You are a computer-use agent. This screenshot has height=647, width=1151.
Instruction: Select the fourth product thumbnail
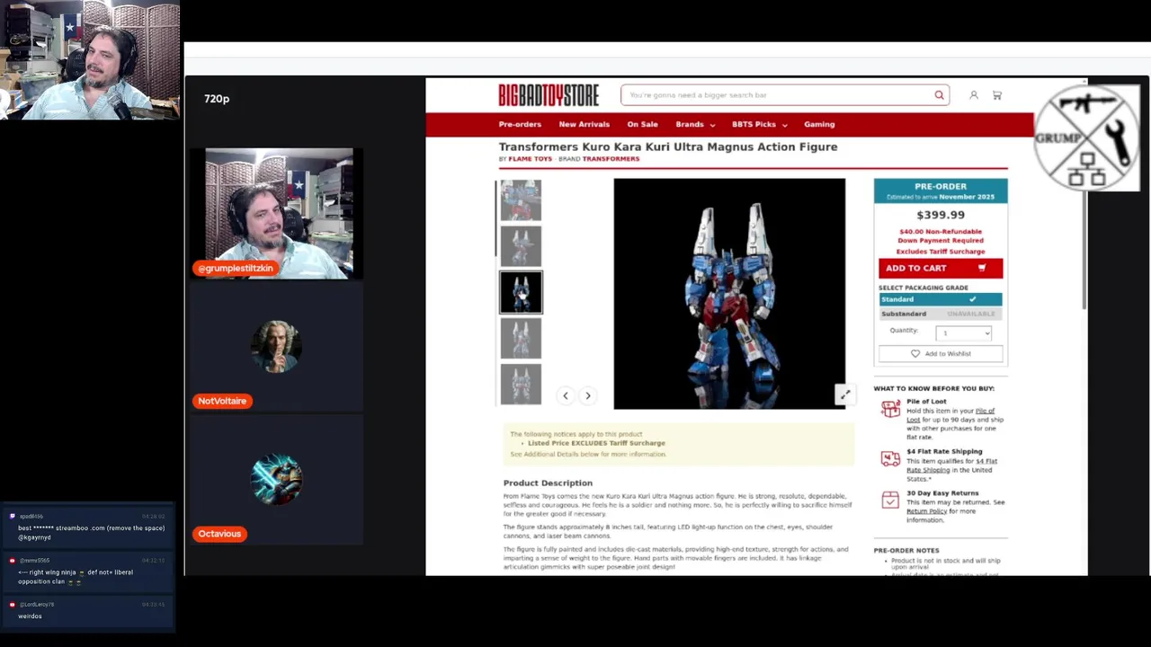(521, 339)
